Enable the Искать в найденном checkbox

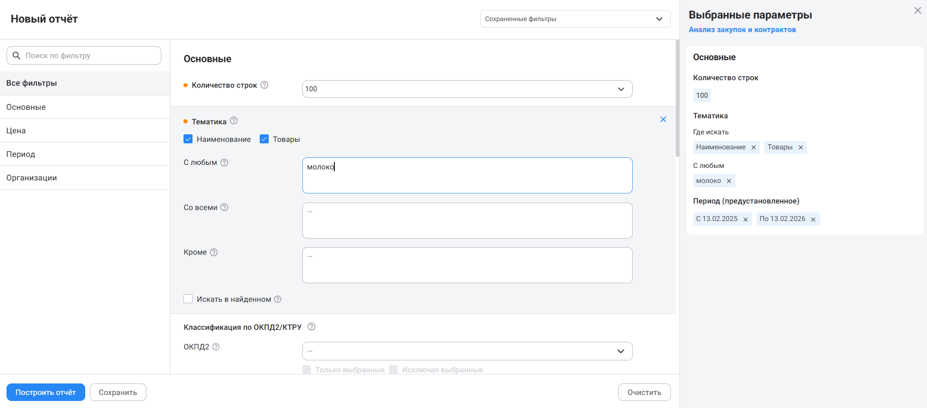pos(188,299)
